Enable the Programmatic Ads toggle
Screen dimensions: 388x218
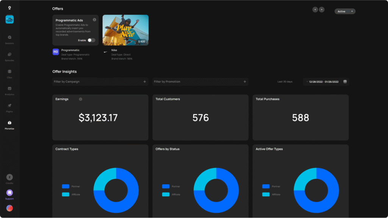click(x=91, y=40)
